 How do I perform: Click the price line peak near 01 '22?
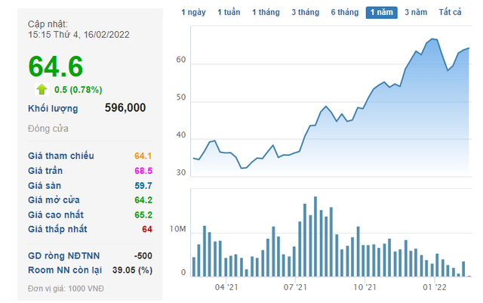point(432,39)
